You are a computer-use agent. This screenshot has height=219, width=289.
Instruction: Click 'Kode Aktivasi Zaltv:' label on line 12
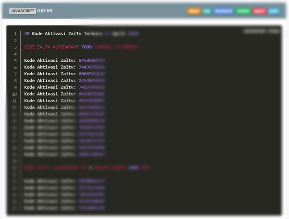click(50, 107)
